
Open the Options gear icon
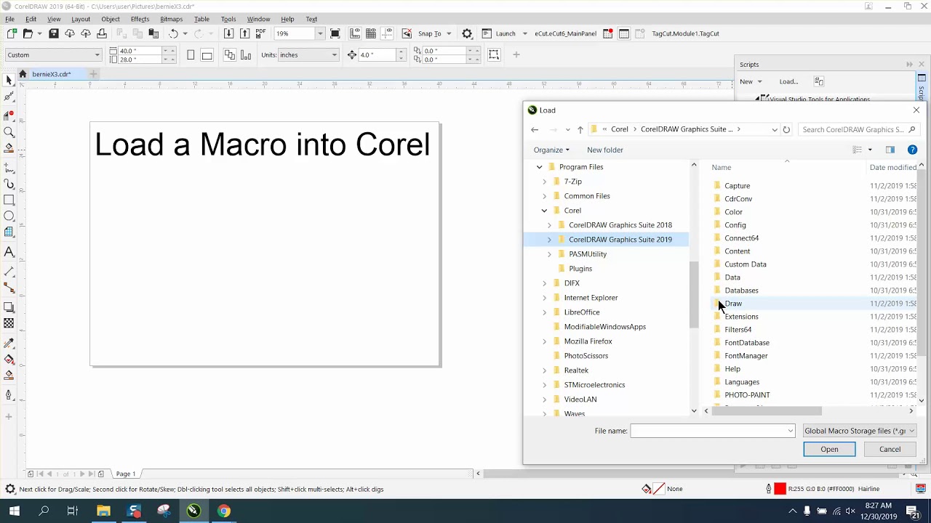click(467, 33)
